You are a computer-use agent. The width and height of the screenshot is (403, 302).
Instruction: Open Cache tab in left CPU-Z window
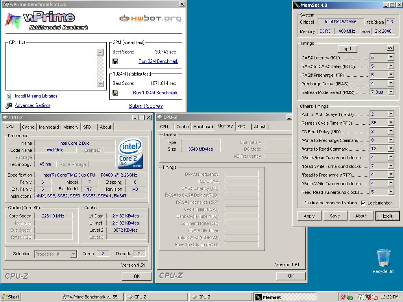tap(28, 127)
